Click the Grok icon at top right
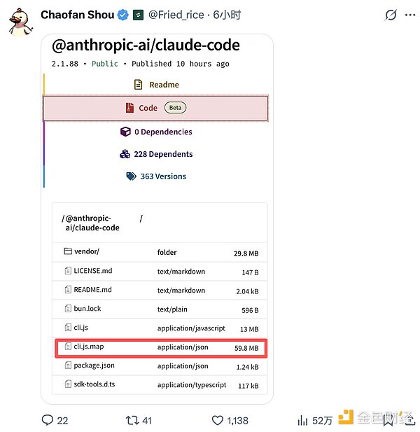Screen dimensions: 420x432 point(391,15)
